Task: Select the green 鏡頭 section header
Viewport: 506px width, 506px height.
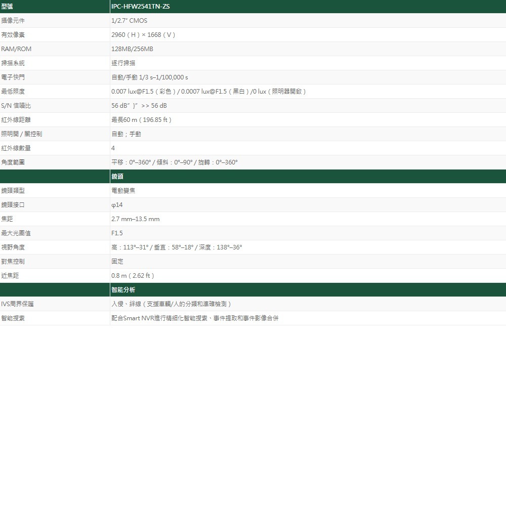Action: (x=116, y=176)
